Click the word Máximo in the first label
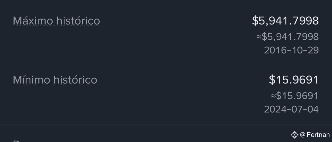This screenshot has width=332, height=142. [33, 21]
